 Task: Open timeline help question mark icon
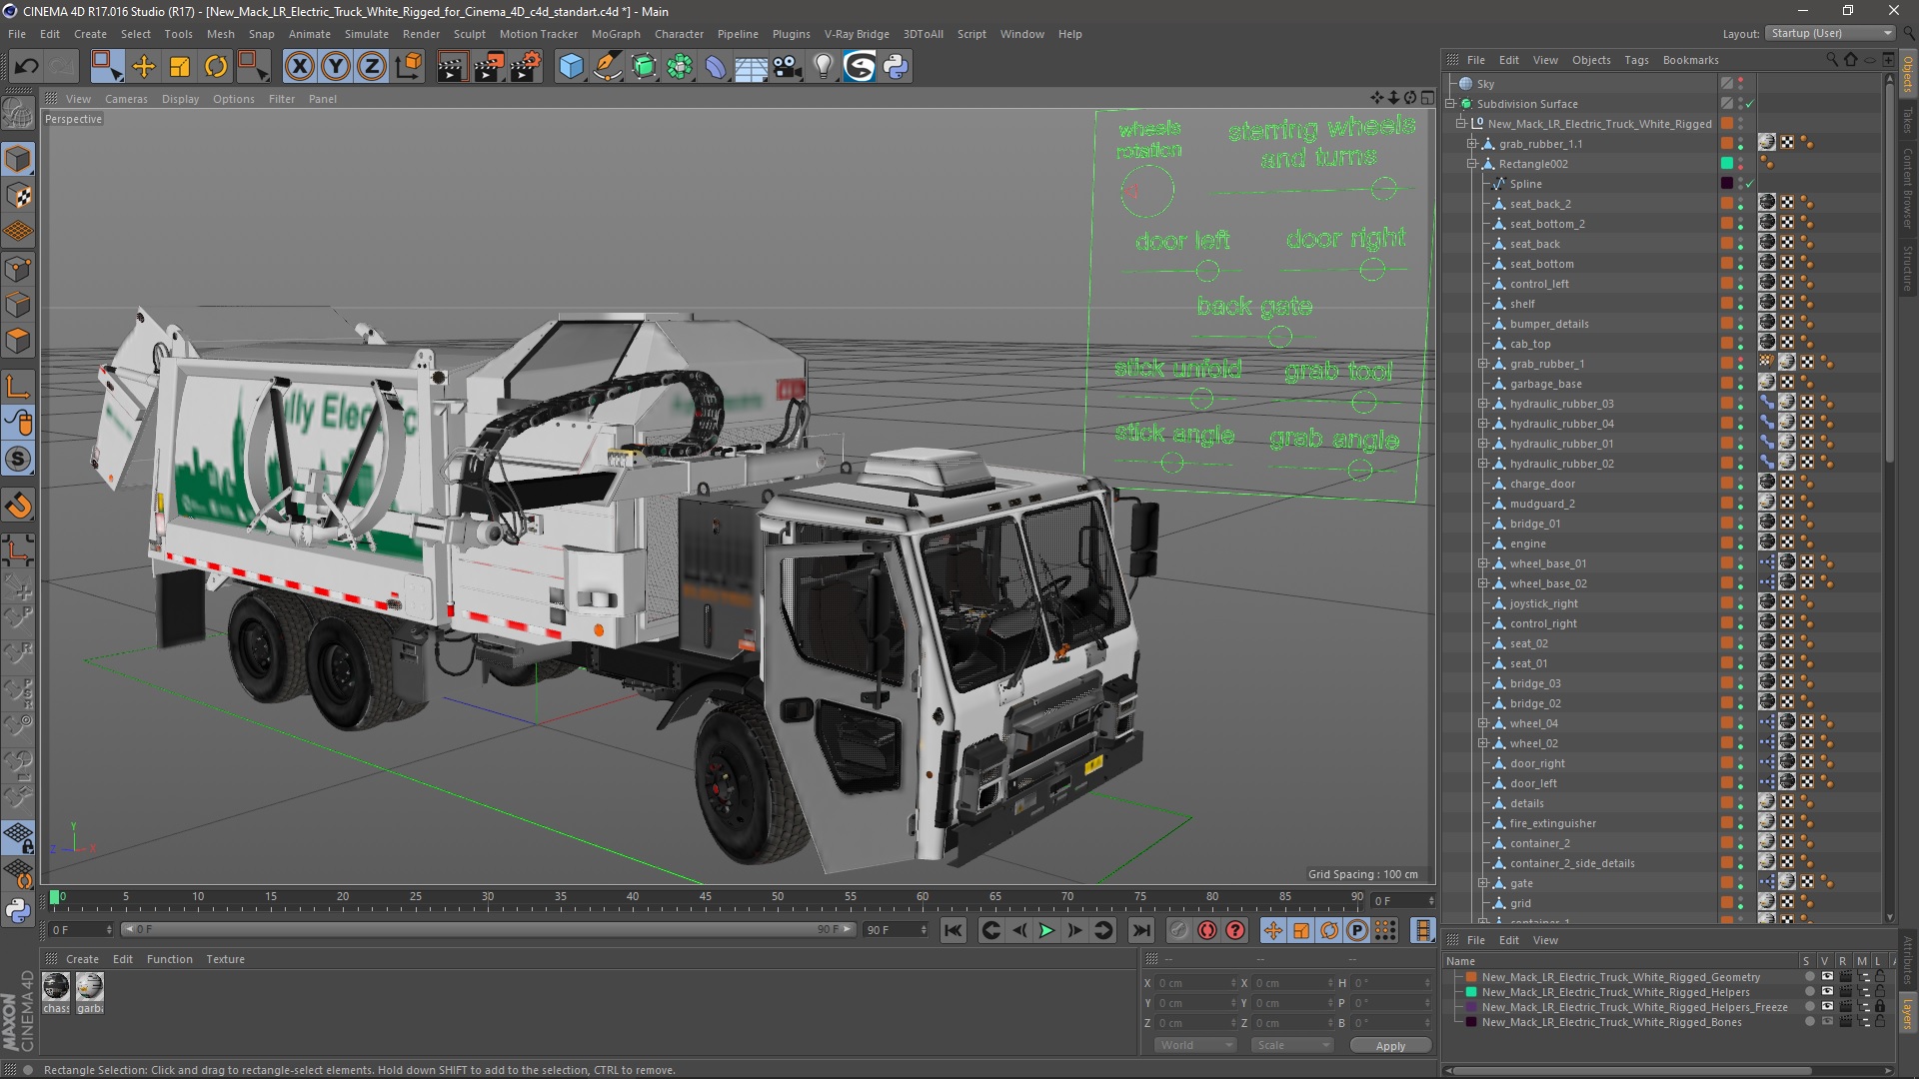point(1235,930)
